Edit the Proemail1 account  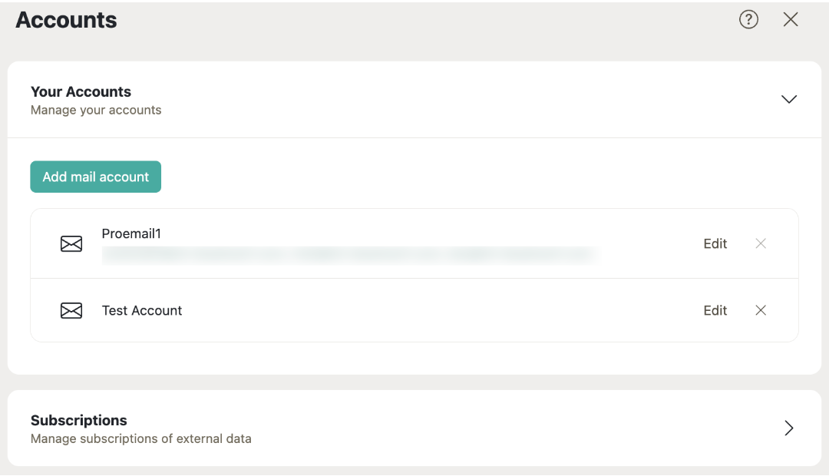coord(715,243)
